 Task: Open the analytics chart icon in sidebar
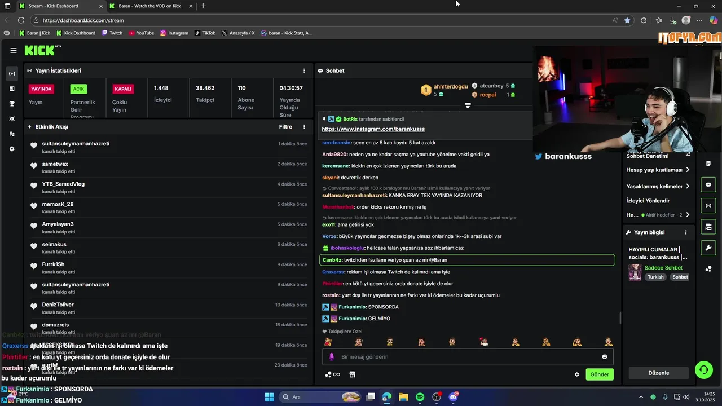(12, 89)
